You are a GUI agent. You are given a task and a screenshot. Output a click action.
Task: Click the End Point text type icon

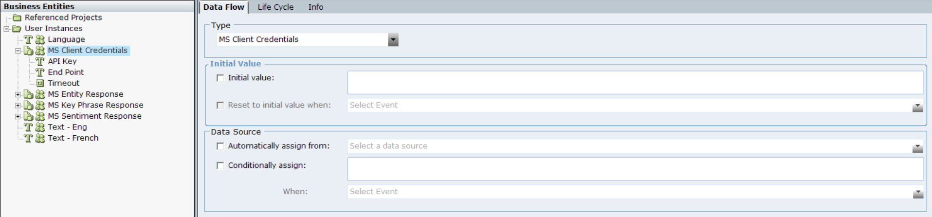coord(40,72)
